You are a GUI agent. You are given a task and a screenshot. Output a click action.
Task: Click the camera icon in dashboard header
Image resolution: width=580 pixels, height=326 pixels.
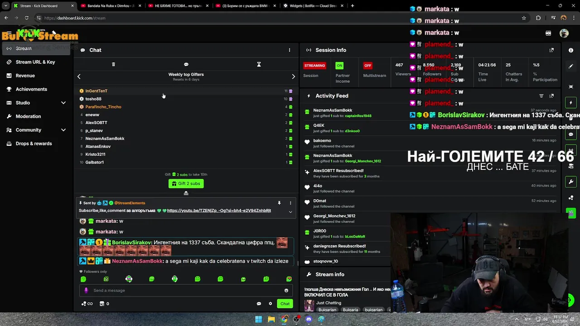point(548,33)
